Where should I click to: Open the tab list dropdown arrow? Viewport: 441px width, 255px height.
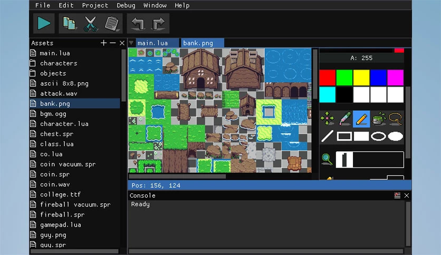(x=131, y=43)
